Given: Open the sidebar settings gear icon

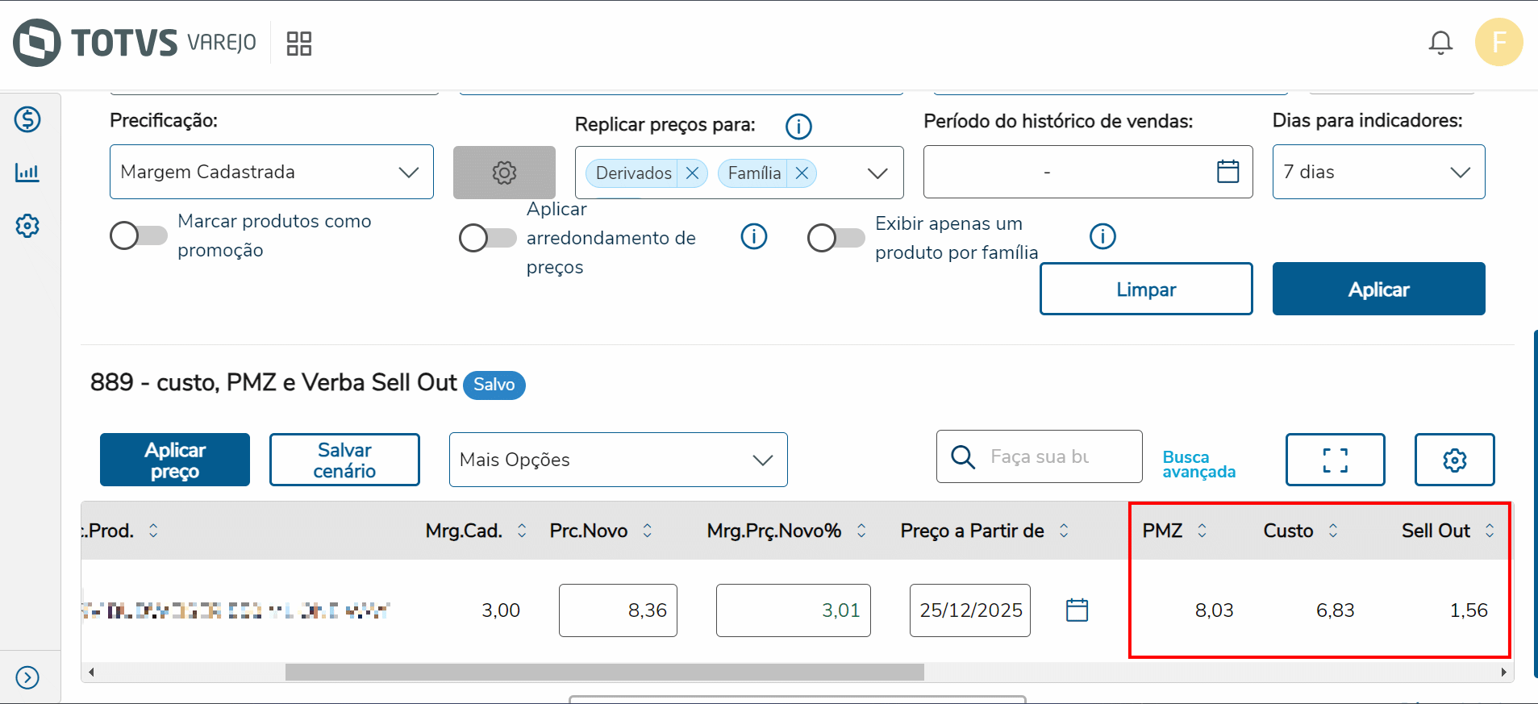Looking at the screenshot, I should (27, 226).
